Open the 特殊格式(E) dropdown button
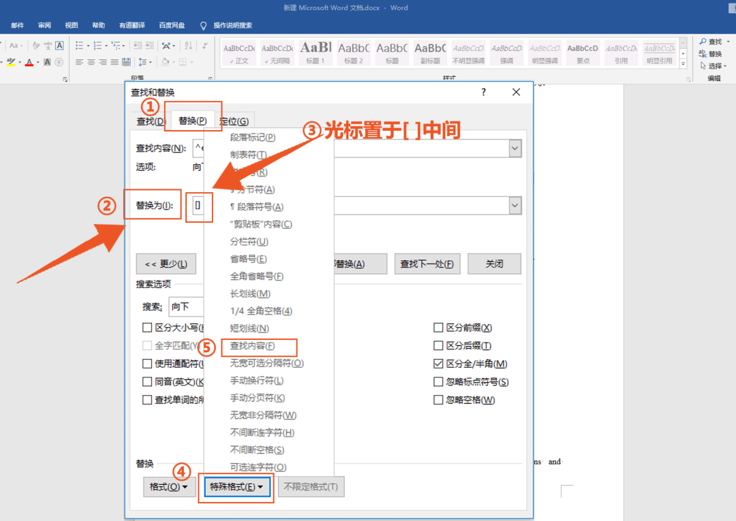Image resolution: width=736 pixels, height=521 pixels. [x=236, y=487]
